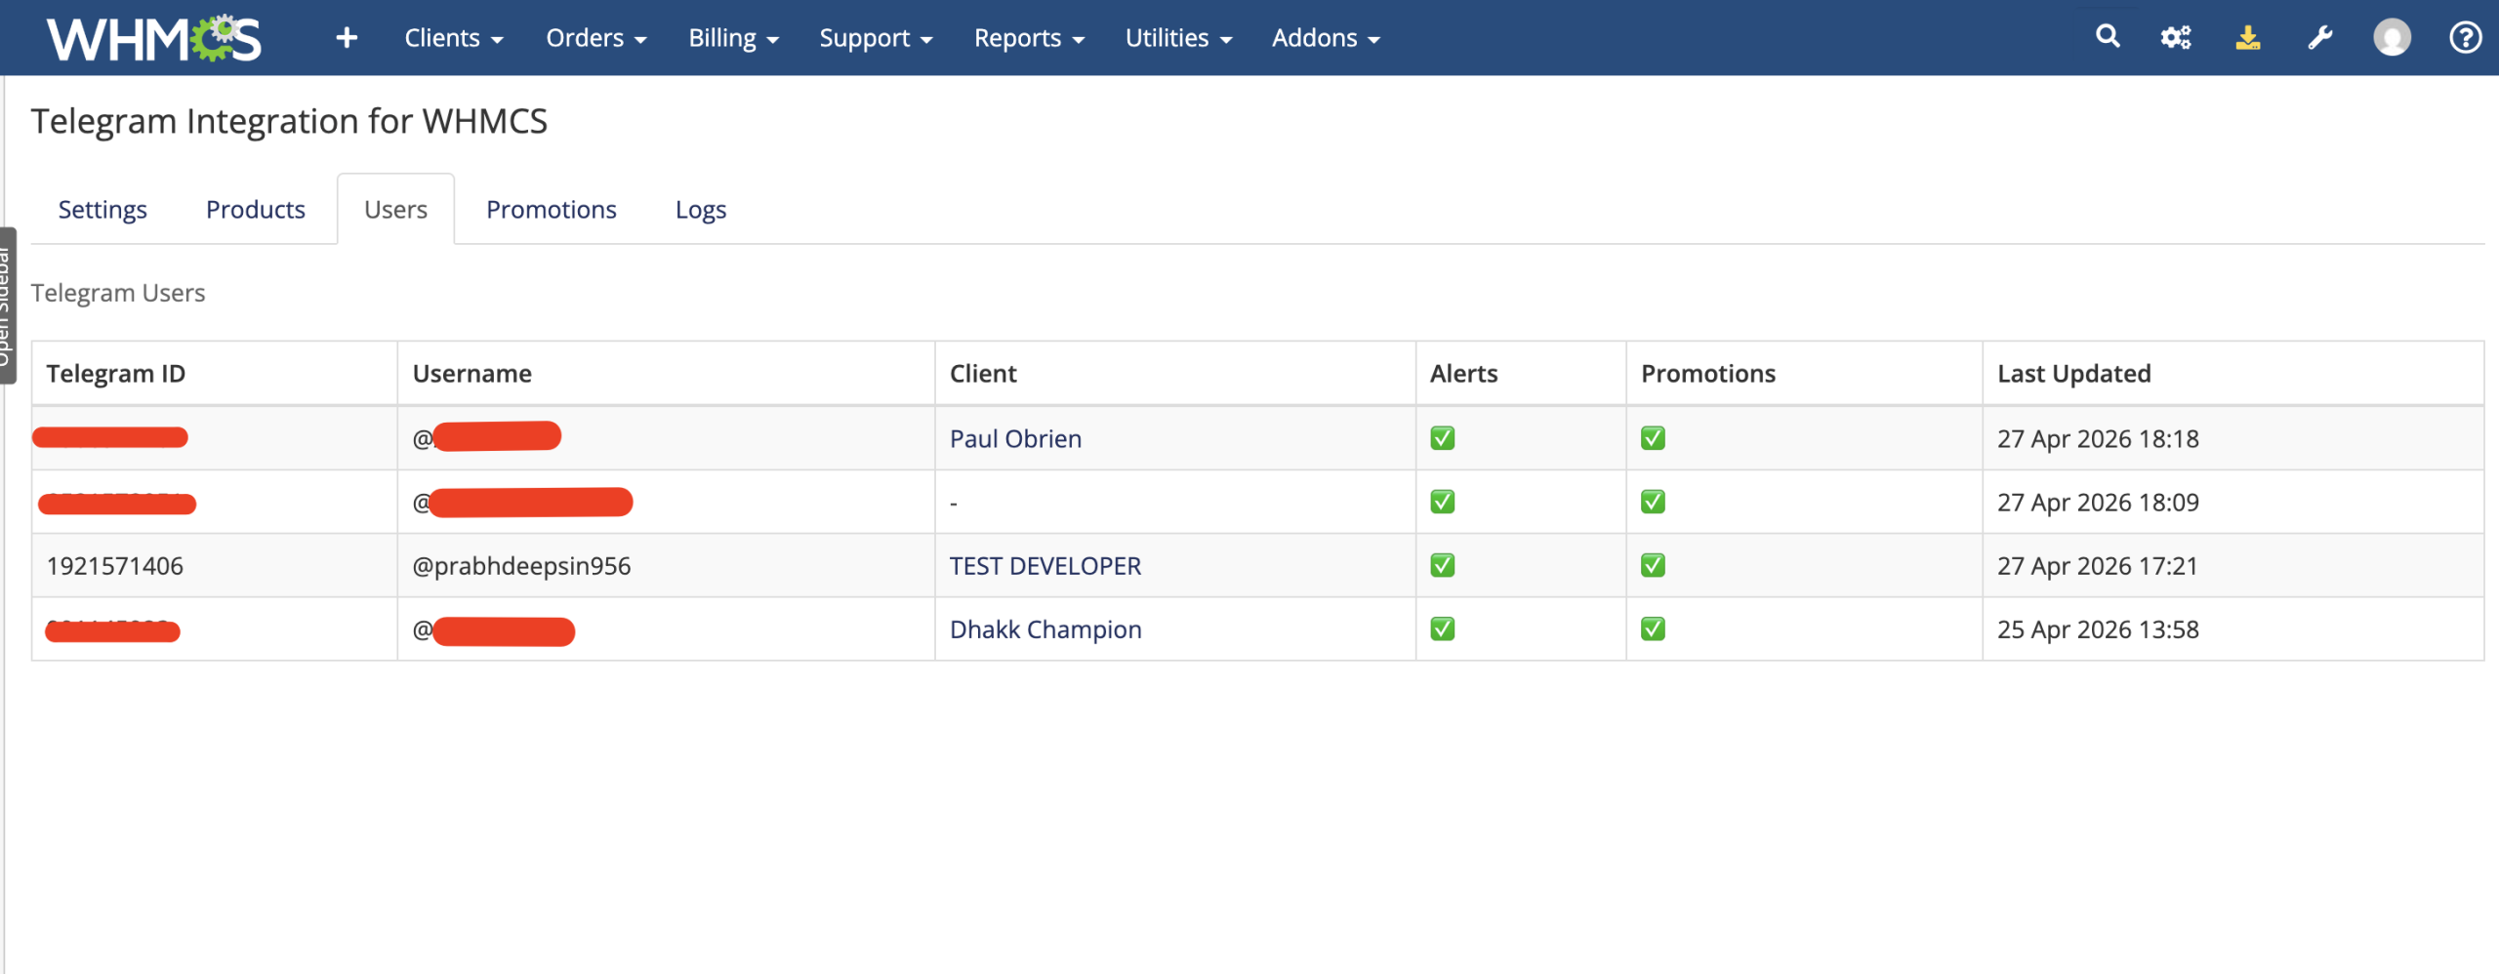Screen dimensions: 2499x974
Task: Expand the Reports dropdown menu
Action: point(1029,38)
